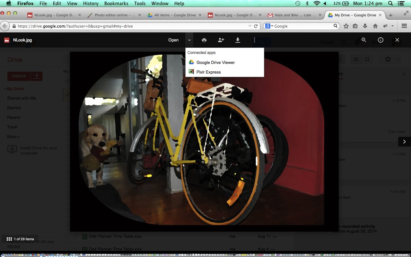Open grid view of 29 items

click(x=9, y=239)
